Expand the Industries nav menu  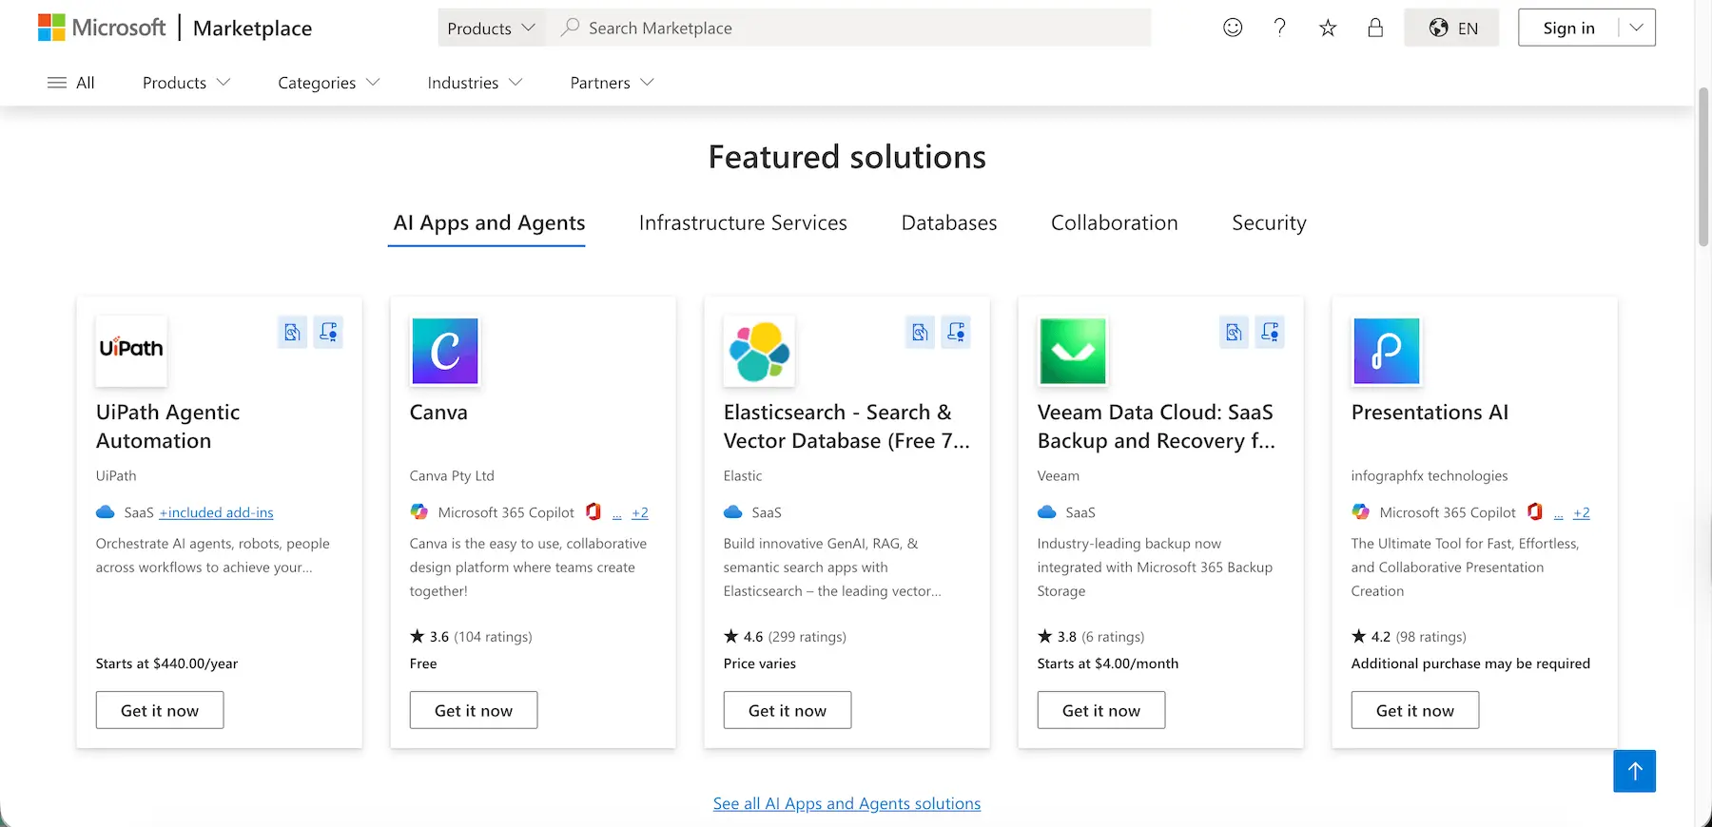click(x=475, y=83)
